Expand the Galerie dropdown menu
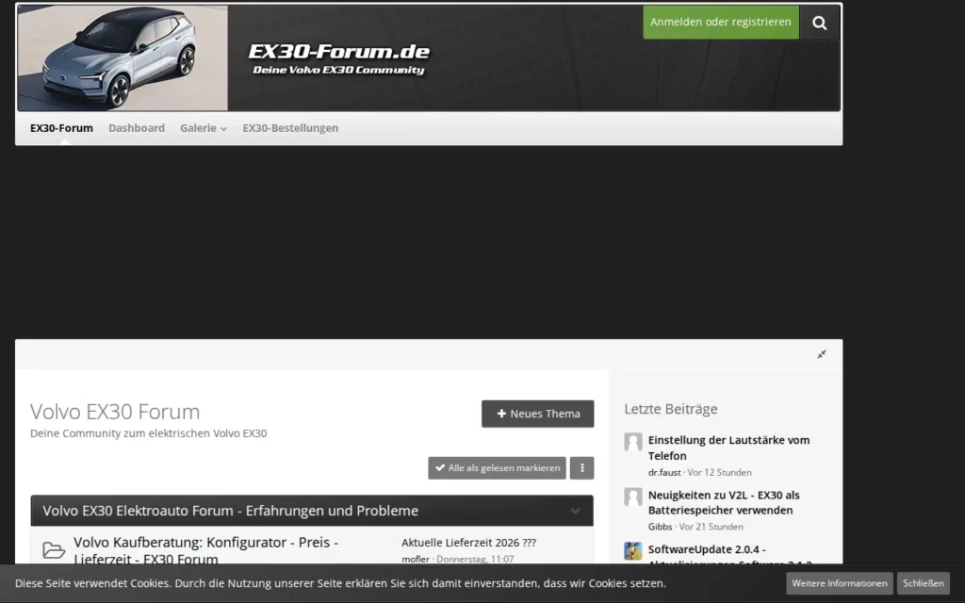Image resolution: width=965 pixels, height=603 pixels. pyautogui.click(x=204, y=128)
